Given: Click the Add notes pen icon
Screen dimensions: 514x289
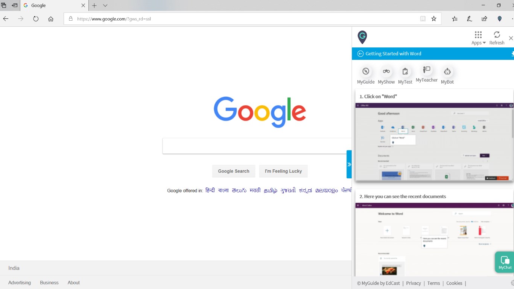Looking at the screenshot, I should (470, 19).
